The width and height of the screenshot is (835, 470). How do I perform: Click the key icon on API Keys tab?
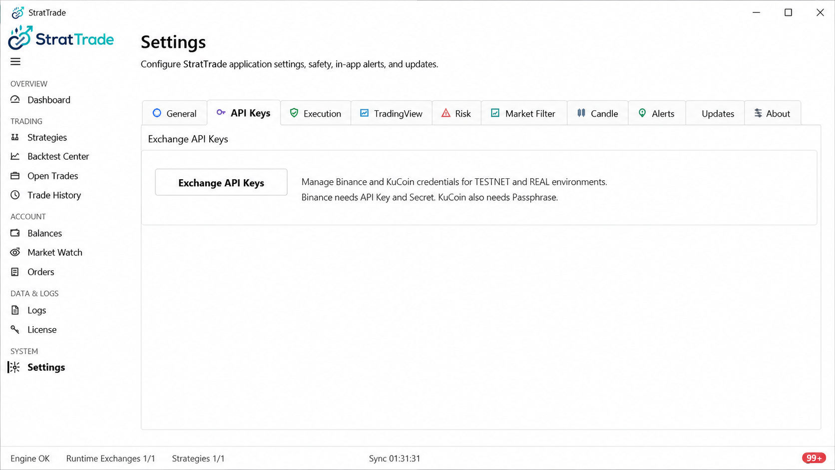[x=221, y=112]
